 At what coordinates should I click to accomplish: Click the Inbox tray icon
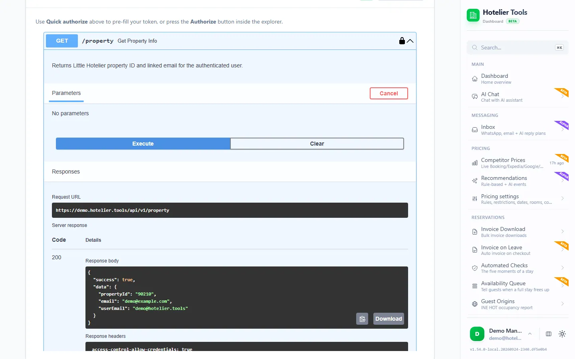[475, 130]
